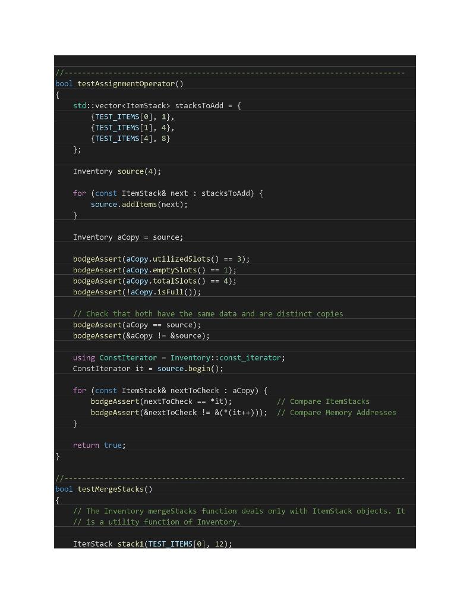470x609 pixels.
Task: Click the comment "is a utility function of Inventory."
Action: (x=157, y=522)
